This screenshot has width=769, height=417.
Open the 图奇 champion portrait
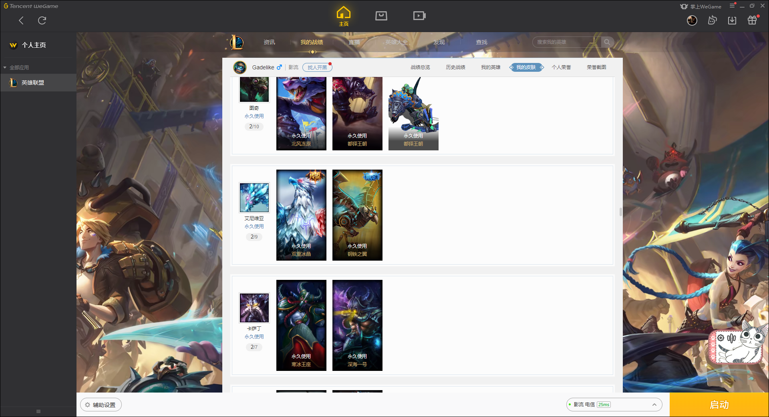pos(254,89)
